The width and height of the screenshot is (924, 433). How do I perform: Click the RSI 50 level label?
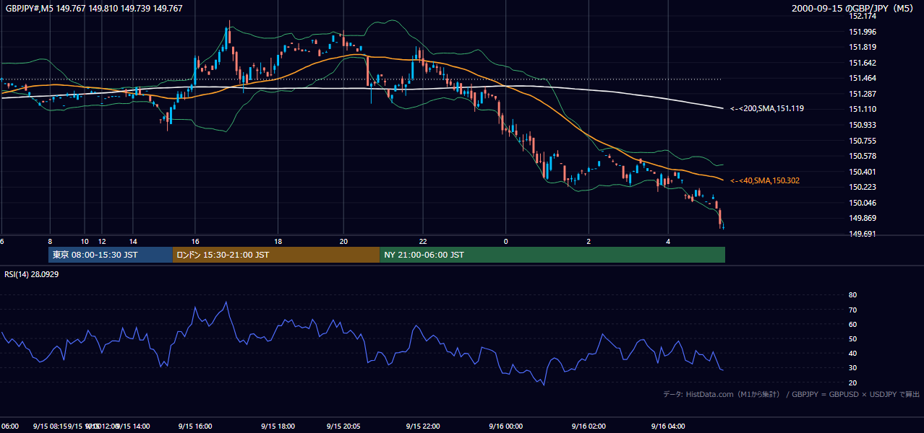pyautogui.click(x=853, y=338)
